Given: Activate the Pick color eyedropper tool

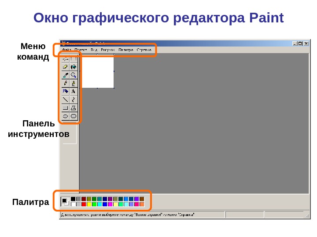Looking at the screenshot, I should [65, 75].
